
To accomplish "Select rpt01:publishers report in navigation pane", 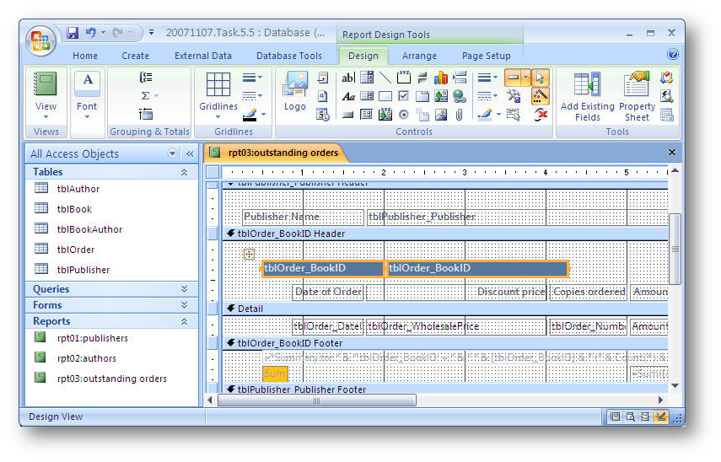I will click(93, 338).
